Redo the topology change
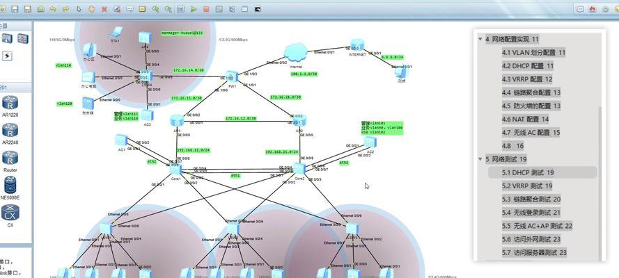 click(66, 9)
